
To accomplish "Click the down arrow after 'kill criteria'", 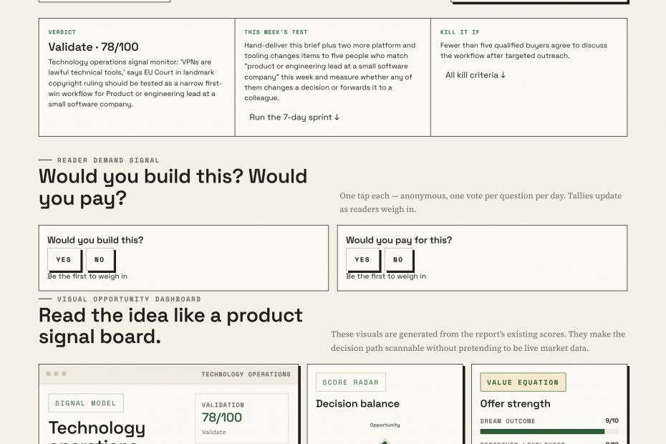I will pos(503,75).
